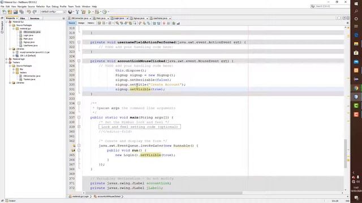The height and width of the screenshot is (203, 362).
Task: Click the Clean and Build Project icon
Action: pos(83,12)
